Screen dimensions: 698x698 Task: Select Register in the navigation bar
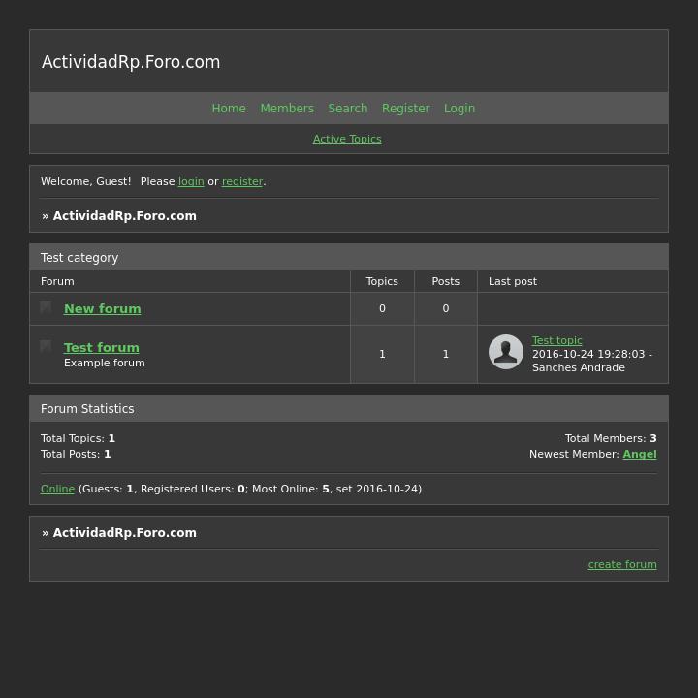(405, 109)
